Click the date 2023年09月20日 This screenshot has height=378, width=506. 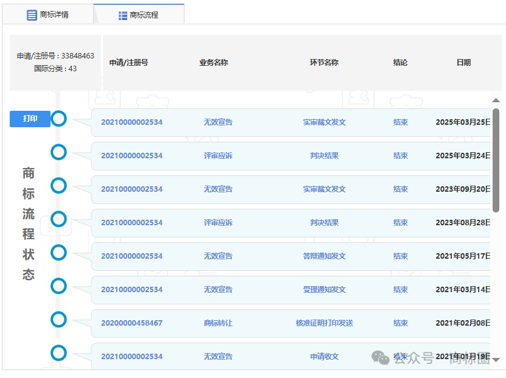pyautogui.click(x=463, y=189)
